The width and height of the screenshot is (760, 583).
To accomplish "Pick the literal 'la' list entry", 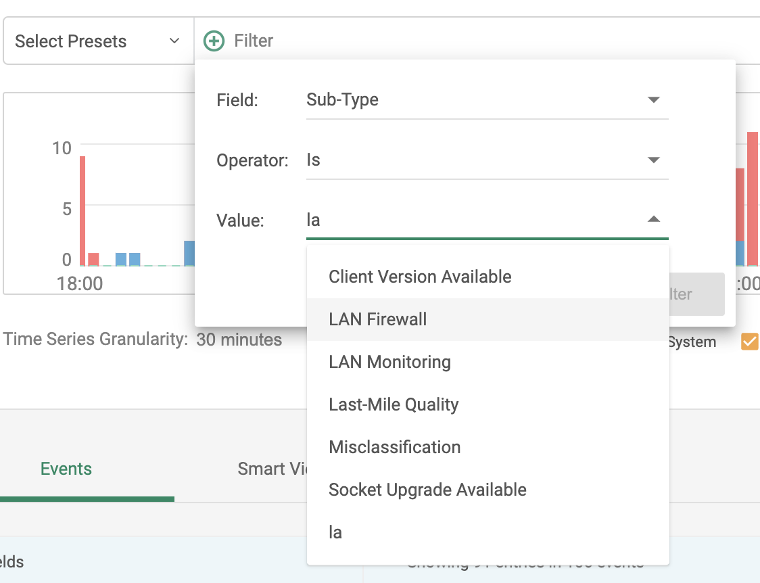I will point(334,532).
